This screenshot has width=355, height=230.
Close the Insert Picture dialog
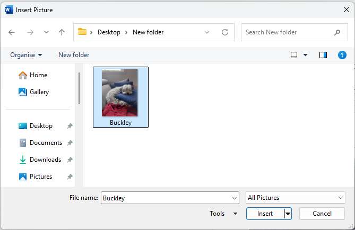tap(347, 10)
